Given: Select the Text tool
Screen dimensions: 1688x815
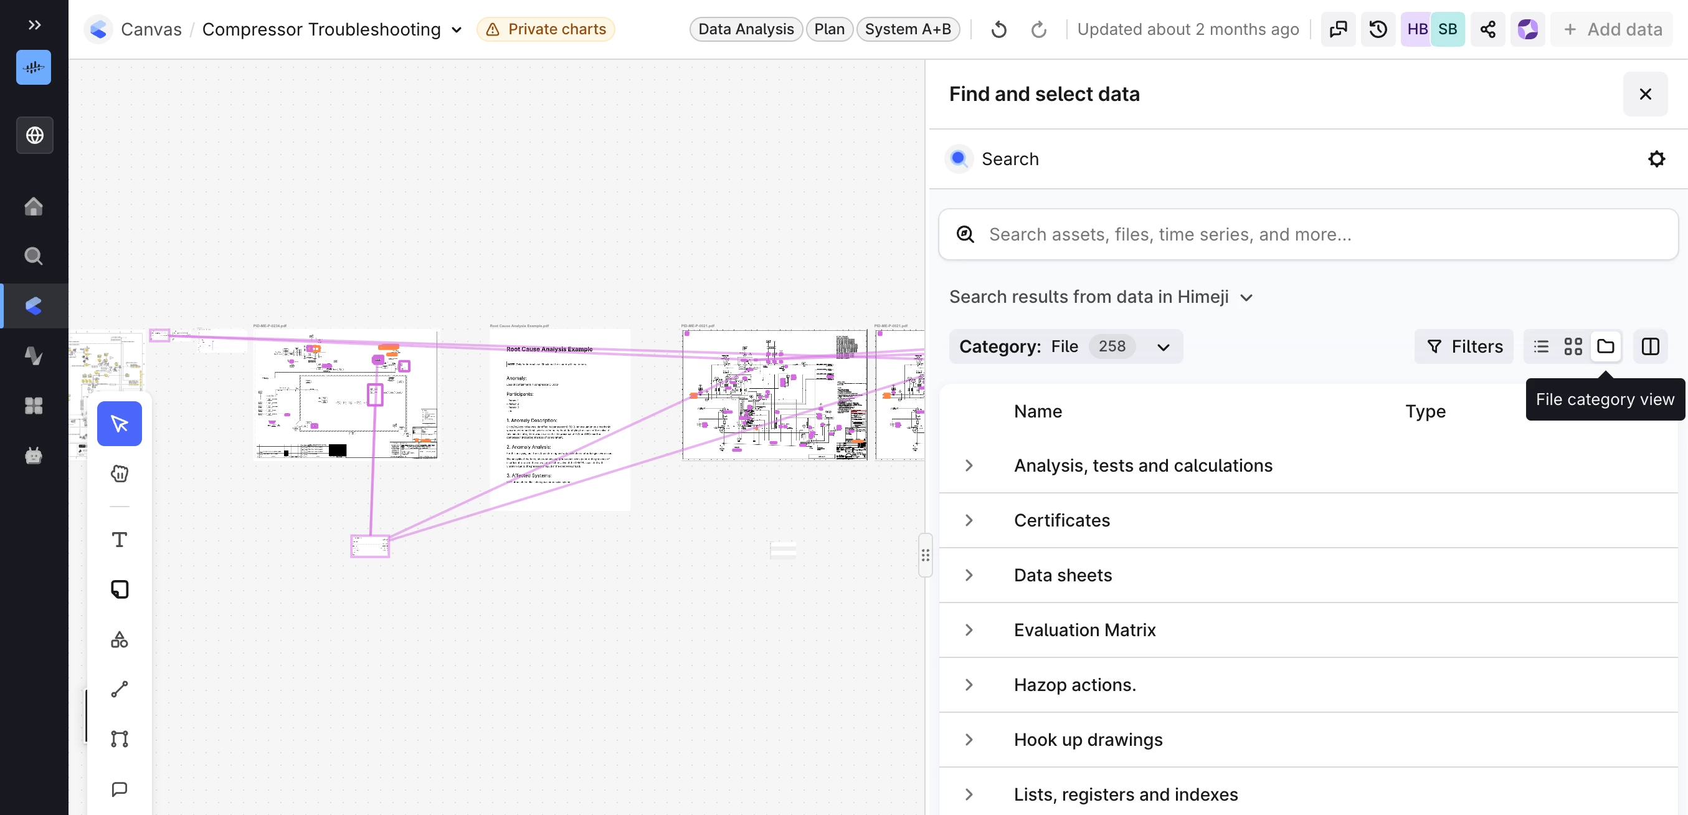Looking at the screenshot, I should (x=119, y=540).
